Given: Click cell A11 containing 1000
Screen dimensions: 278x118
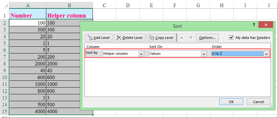Looking at the screenshot, I should tap(28, 84).
